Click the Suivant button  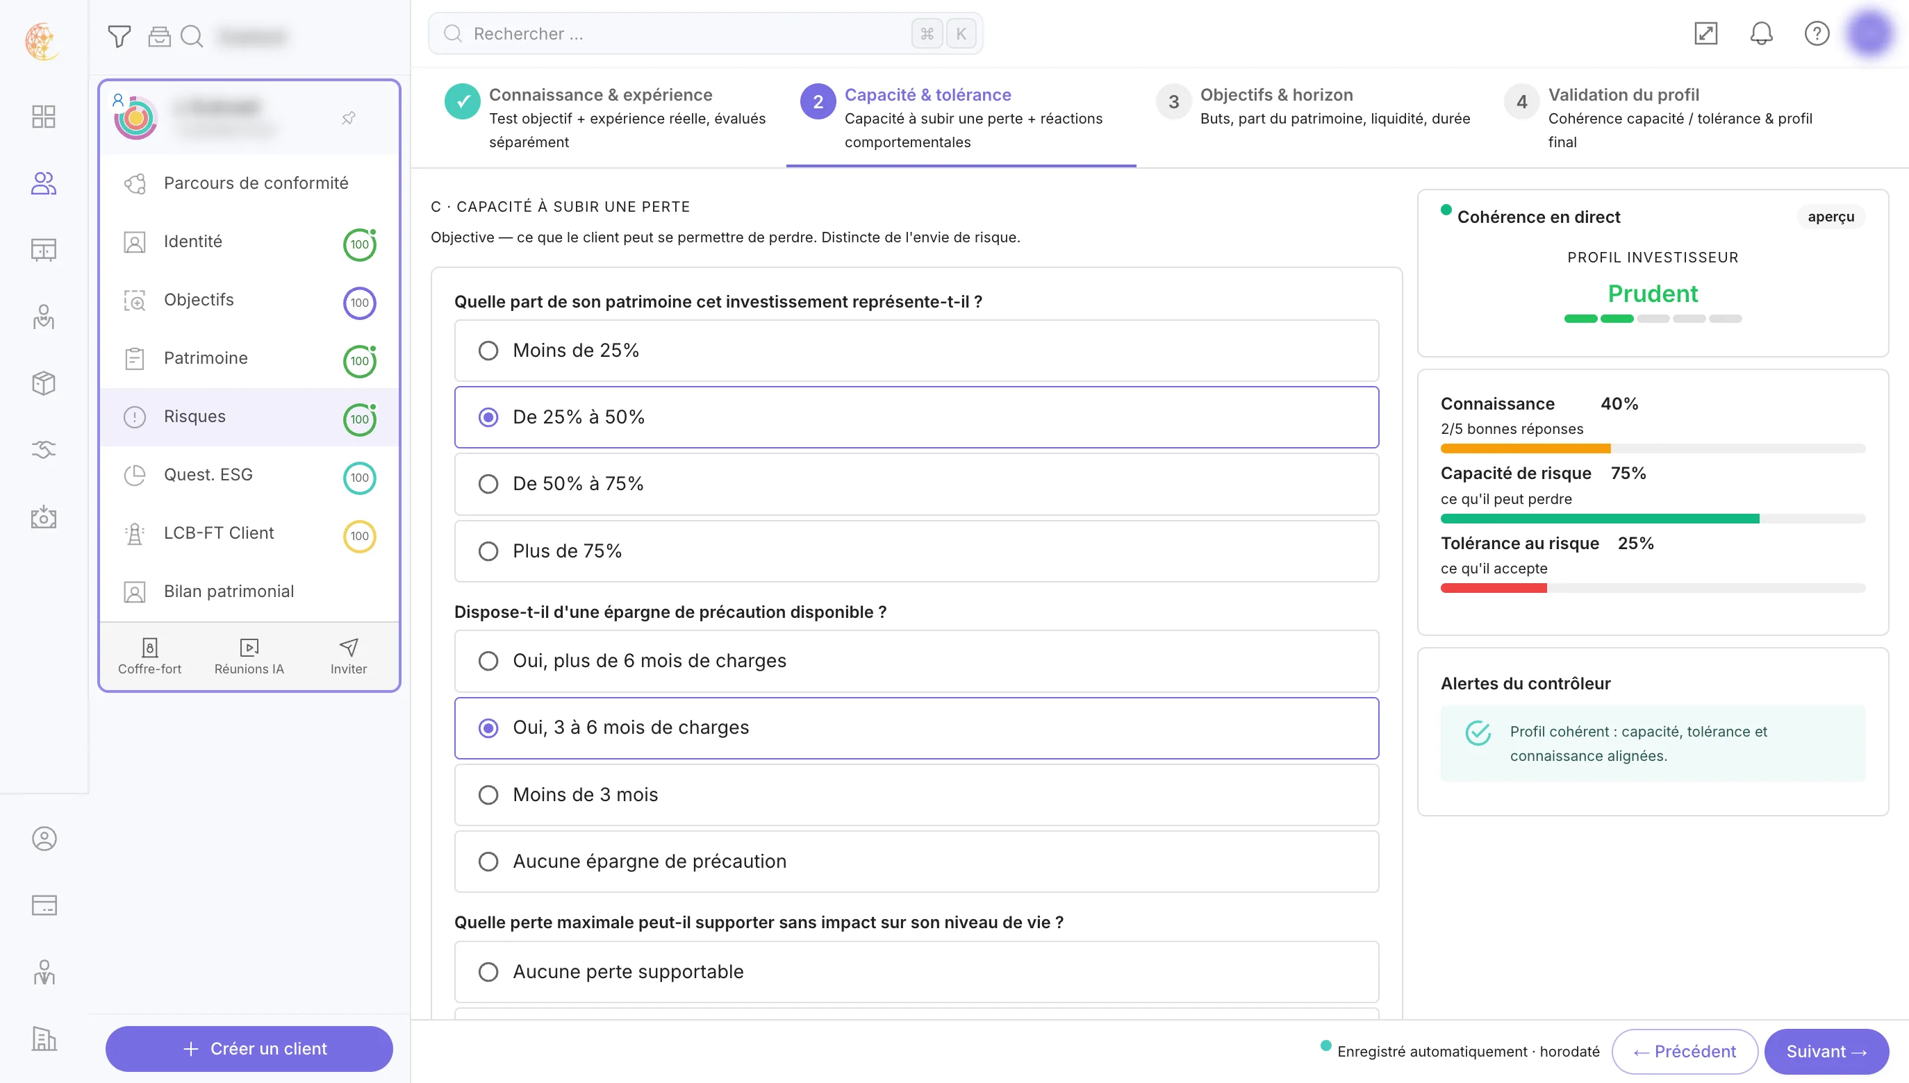(1826, 1051)
